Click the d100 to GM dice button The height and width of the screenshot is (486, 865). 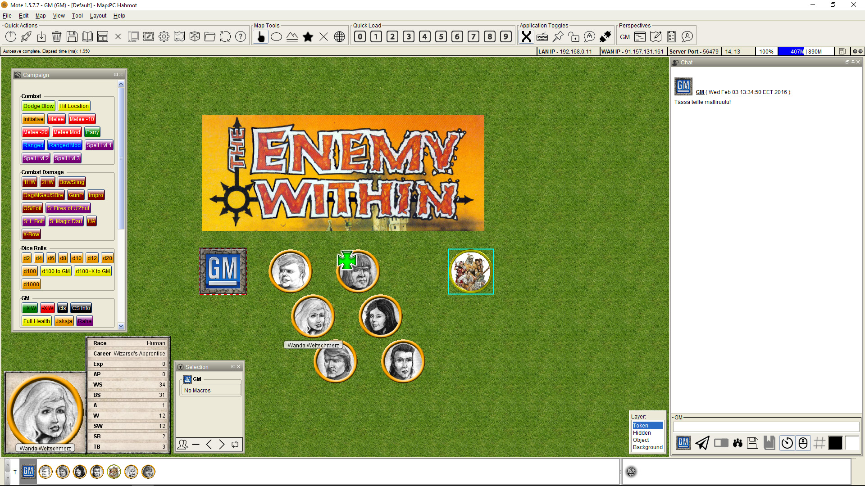(x=56, y=271)
